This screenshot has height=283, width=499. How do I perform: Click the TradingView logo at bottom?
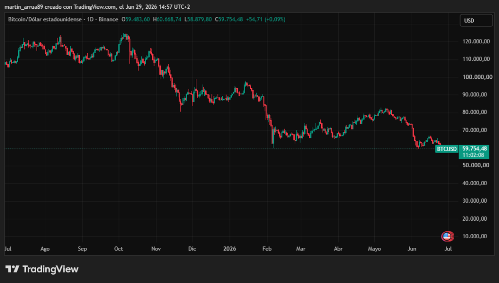click(x=42, y=269)
